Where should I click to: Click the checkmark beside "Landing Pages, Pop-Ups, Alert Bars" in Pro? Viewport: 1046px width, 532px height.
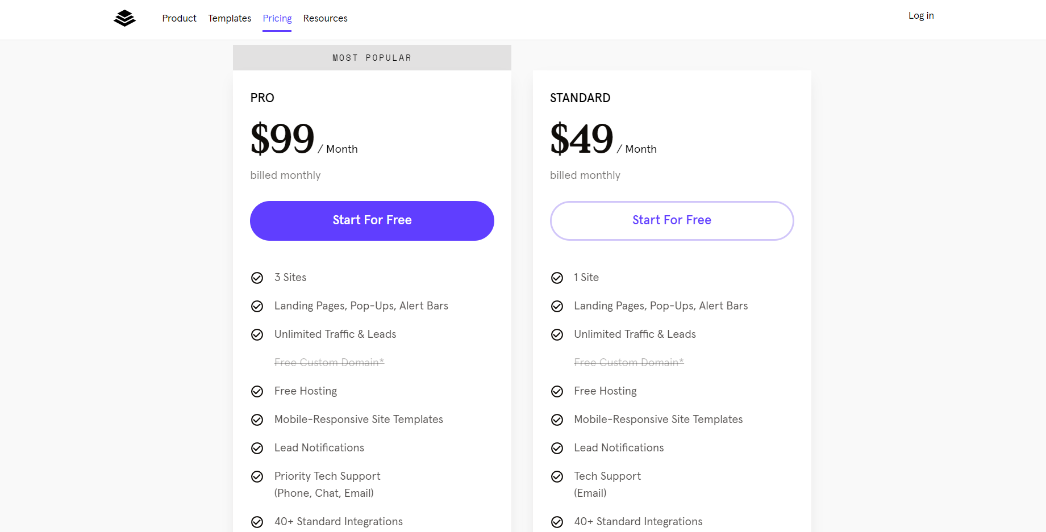(x=257, y=306)
